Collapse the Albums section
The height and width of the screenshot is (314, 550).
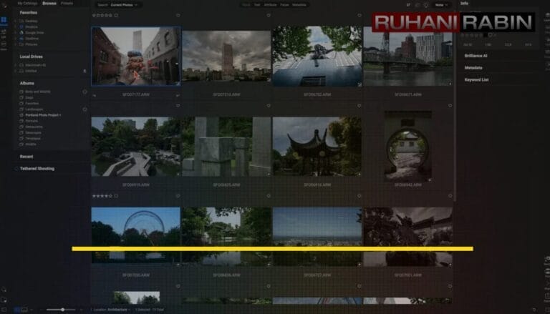27,83
